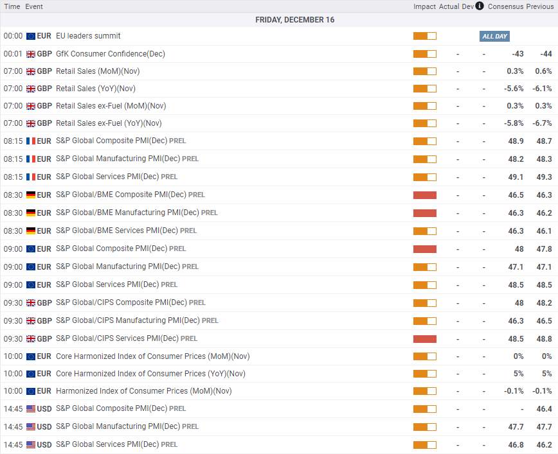Screen dimensions: 558x454
Task: Click previous value 46.4 for USD Composite PMI
Action: 544,409
